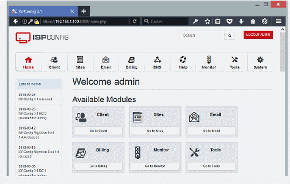Viewport: 290px width, 184px height.
Task: Select the ISPConfig 3.1 browser tab
Action: click(x=43, y=11)
